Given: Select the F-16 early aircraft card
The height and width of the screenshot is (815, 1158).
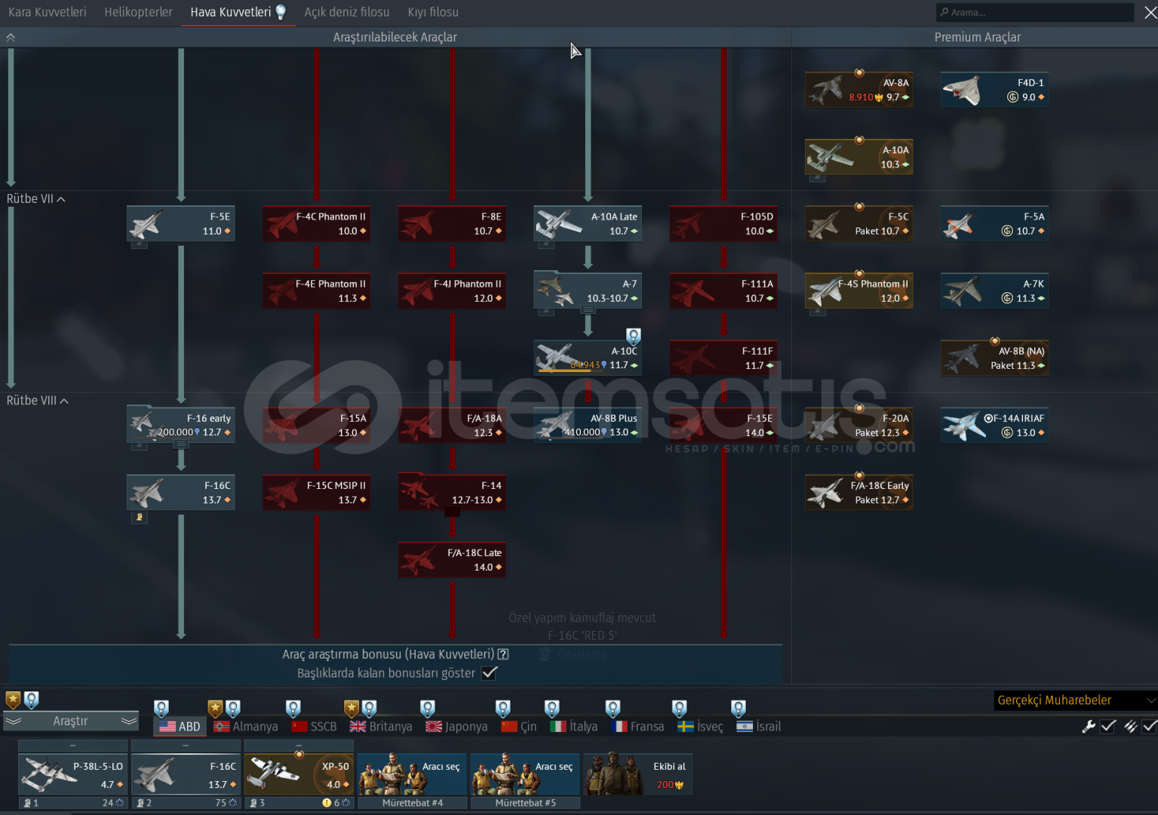Looking at the screenshot, I should (x=181, y=426).
